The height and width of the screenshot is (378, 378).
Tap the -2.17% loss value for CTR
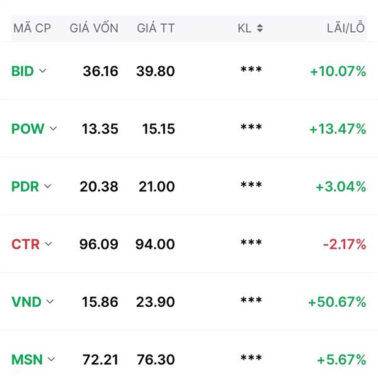[345, 244]
